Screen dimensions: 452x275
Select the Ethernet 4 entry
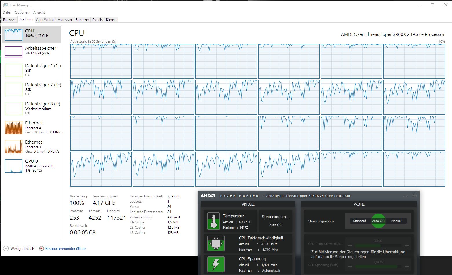point(32,127)
